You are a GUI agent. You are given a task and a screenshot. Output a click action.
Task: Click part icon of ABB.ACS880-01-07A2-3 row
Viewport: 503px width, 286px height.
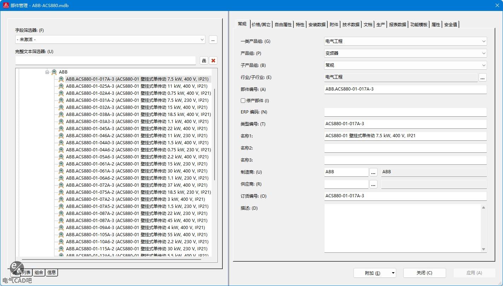61,199
